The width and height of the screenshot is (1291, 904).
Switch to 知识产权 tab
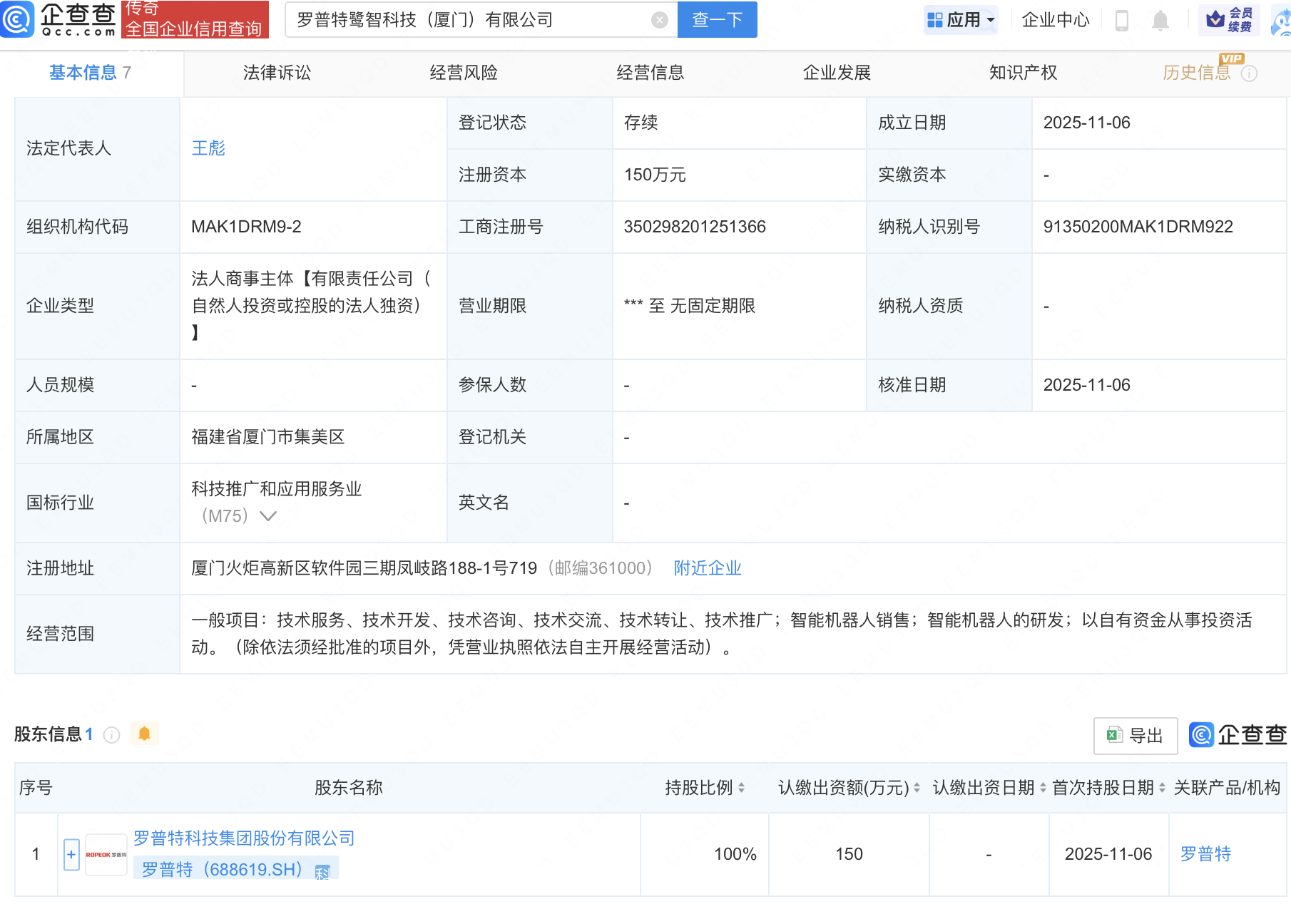point(1023,73)
